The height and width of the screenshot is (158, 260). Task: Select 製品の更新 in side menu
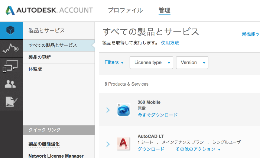pyautogui.click(x=59, y=57)
